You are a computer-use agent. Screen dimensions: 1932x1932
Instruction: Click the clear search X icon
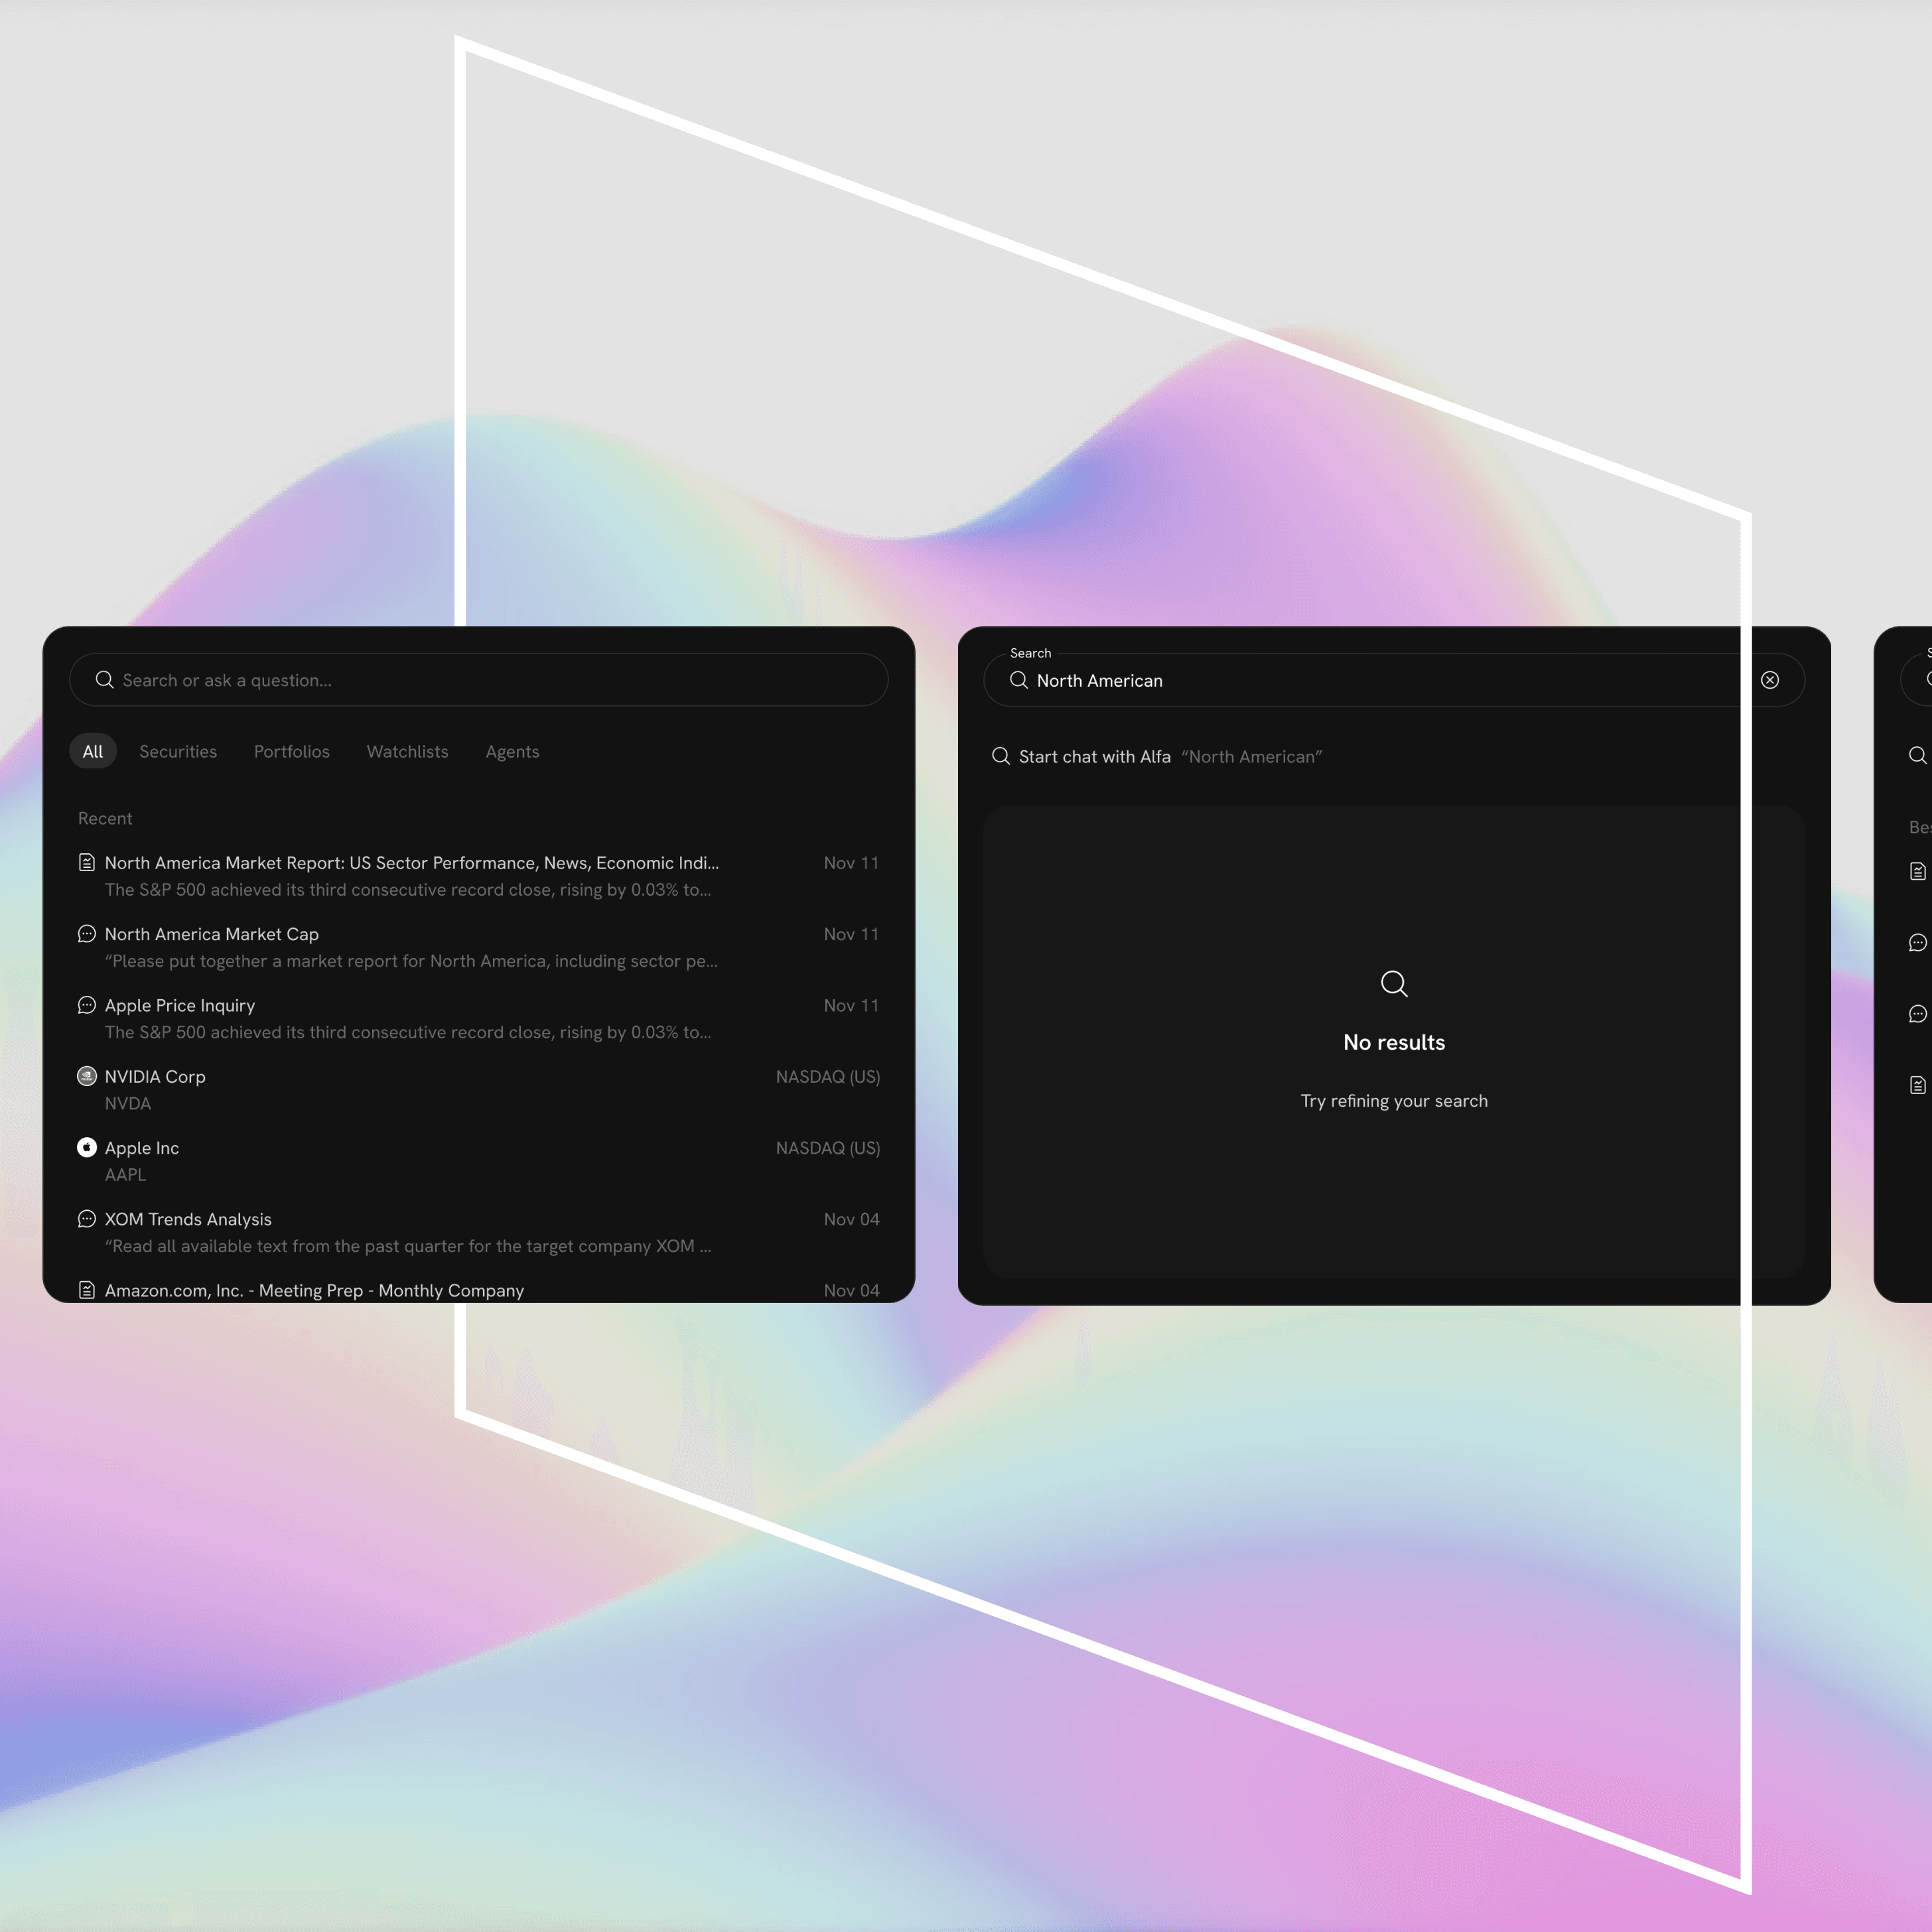tap(1769, 680)
